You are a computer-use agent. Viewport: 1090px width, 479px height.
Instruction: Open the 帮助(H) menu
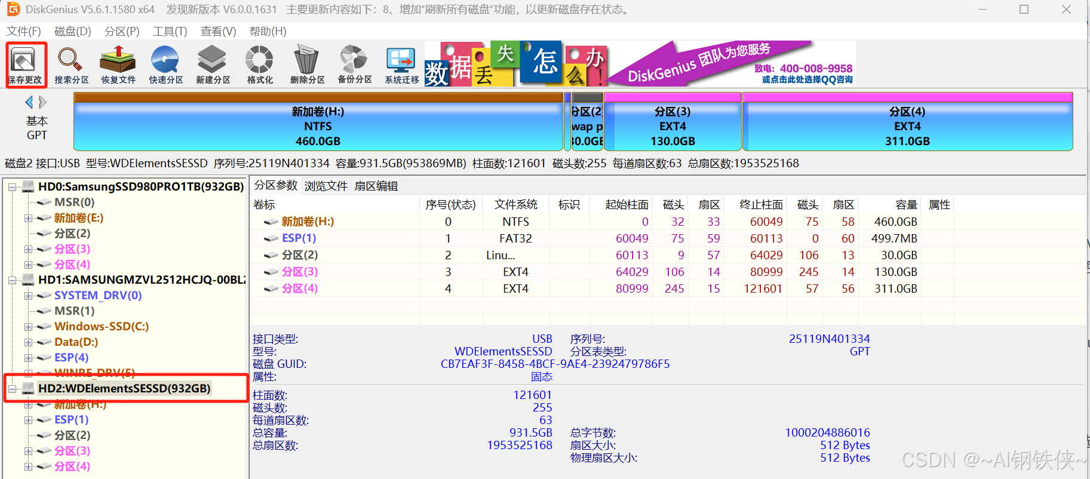click(268, 31)
